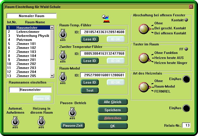
Task: Toggle the Heizung in diesem Raum switch
Action: click(41, 121)
